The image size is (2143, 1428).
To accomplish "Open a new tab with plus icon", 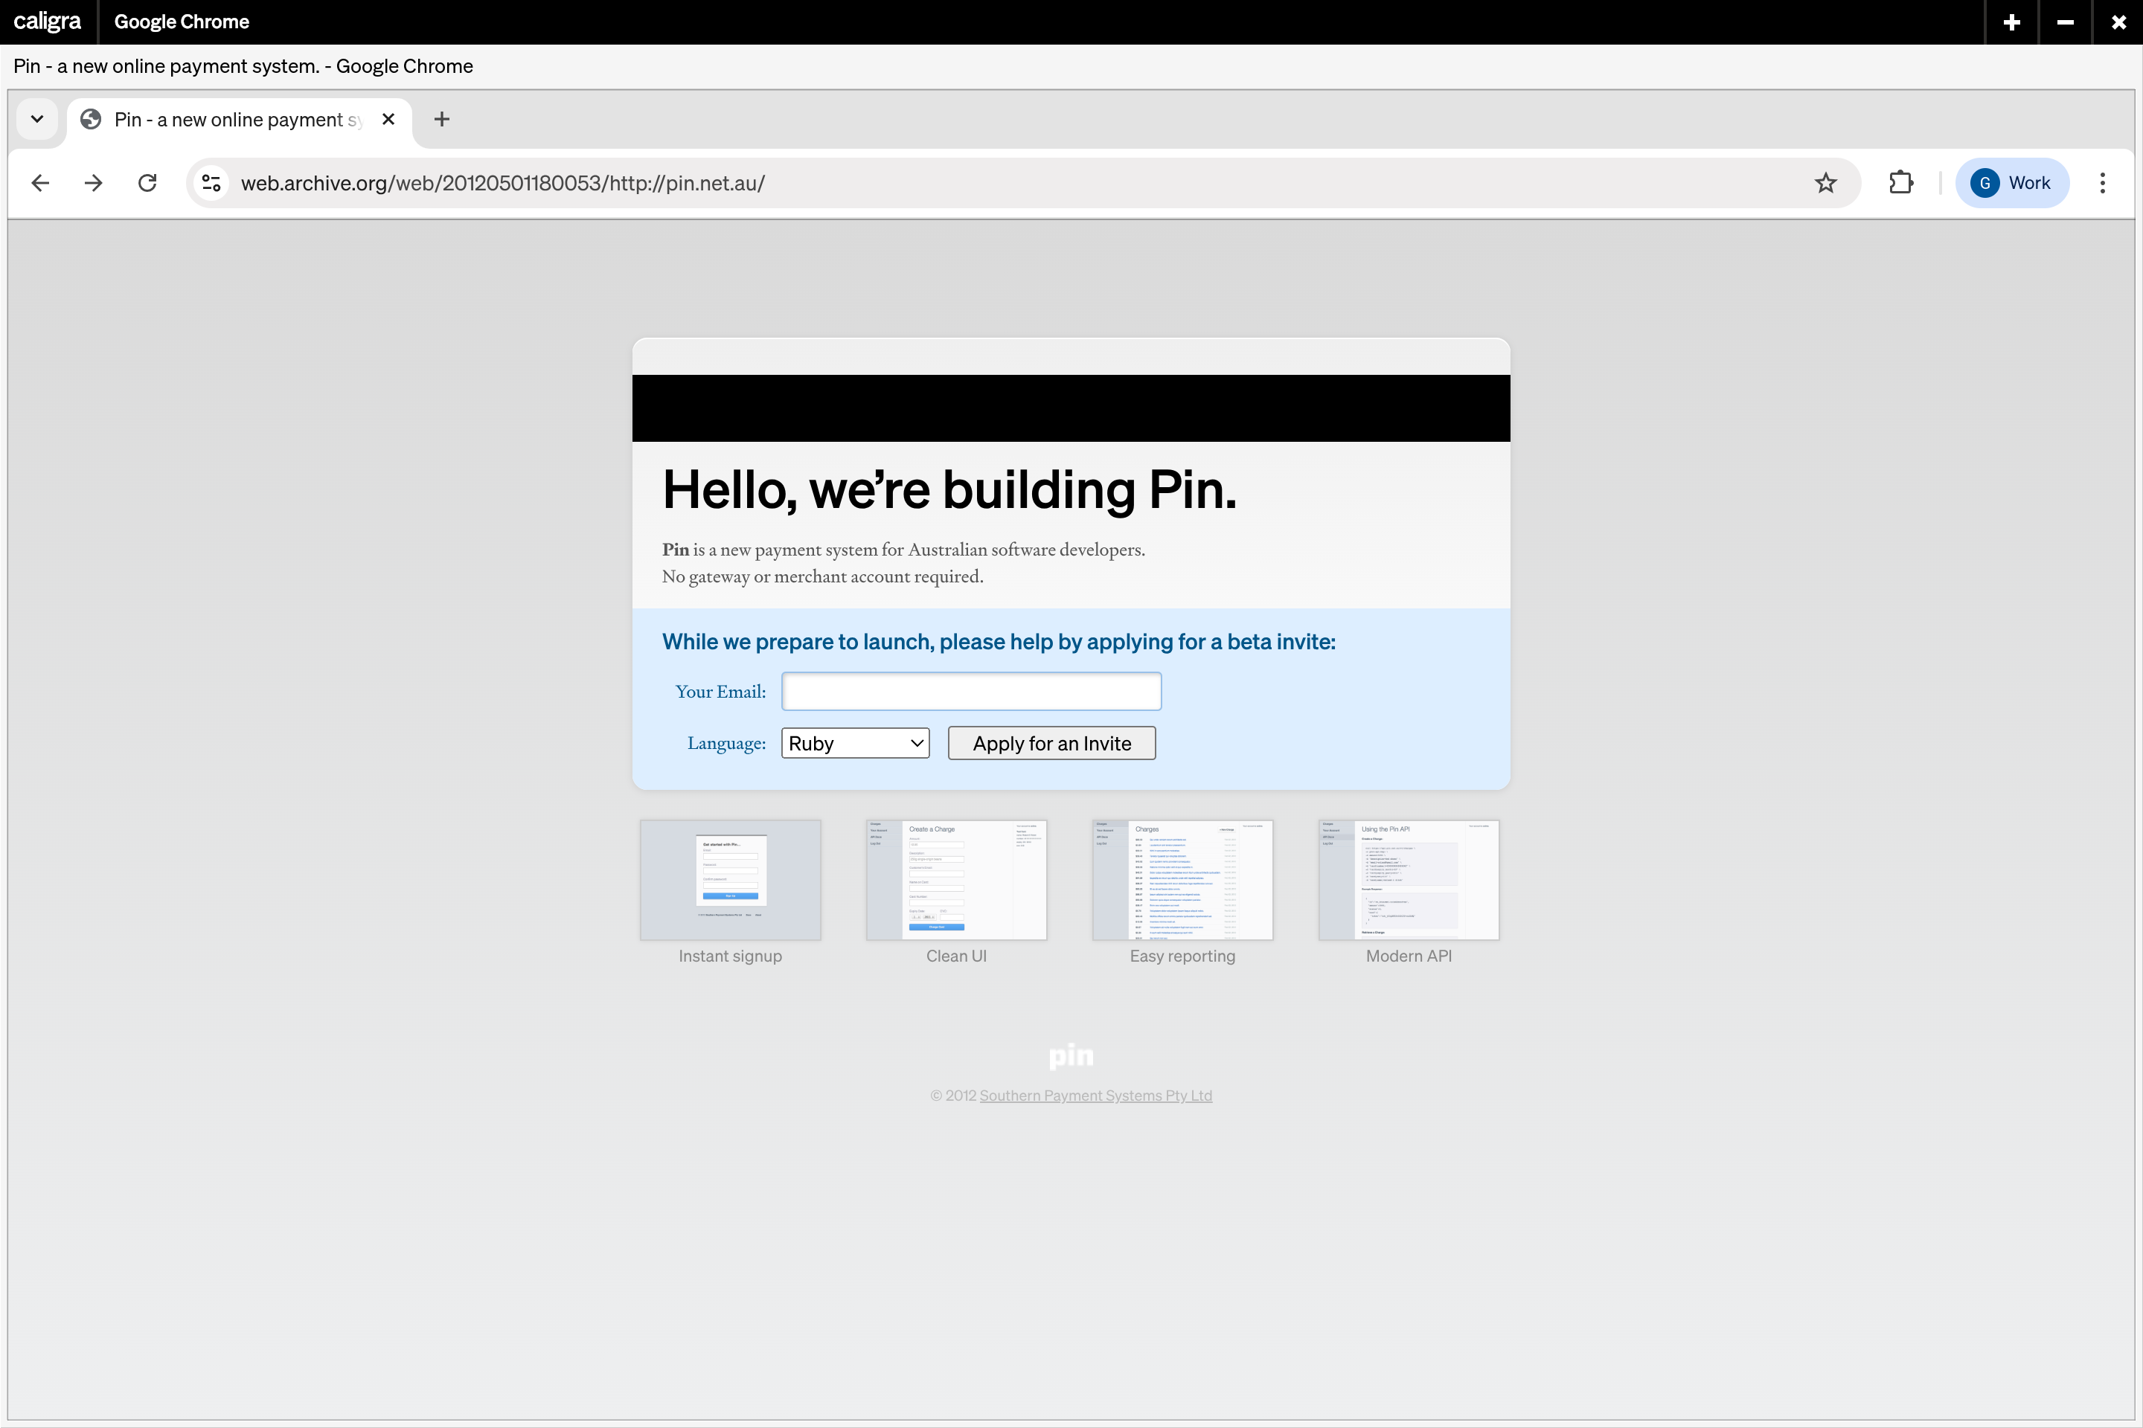I will tap(442, 119).
